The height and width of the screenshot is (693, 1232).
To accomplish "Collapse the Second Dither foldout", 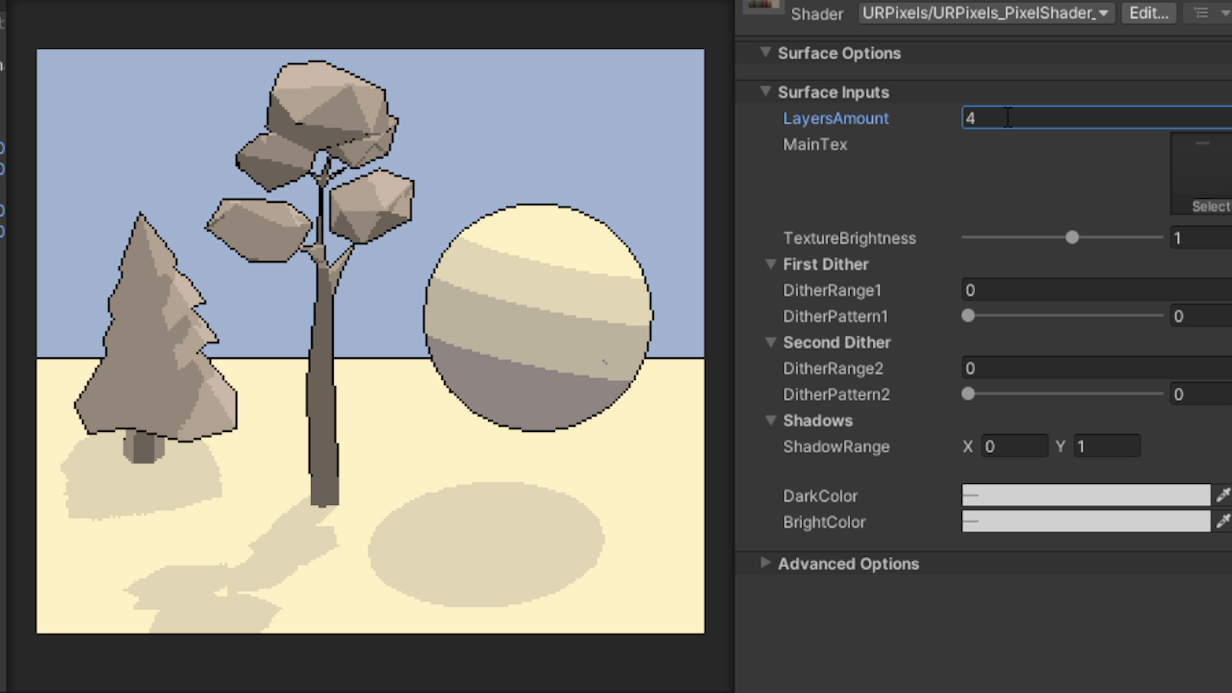I will [771, 343].
